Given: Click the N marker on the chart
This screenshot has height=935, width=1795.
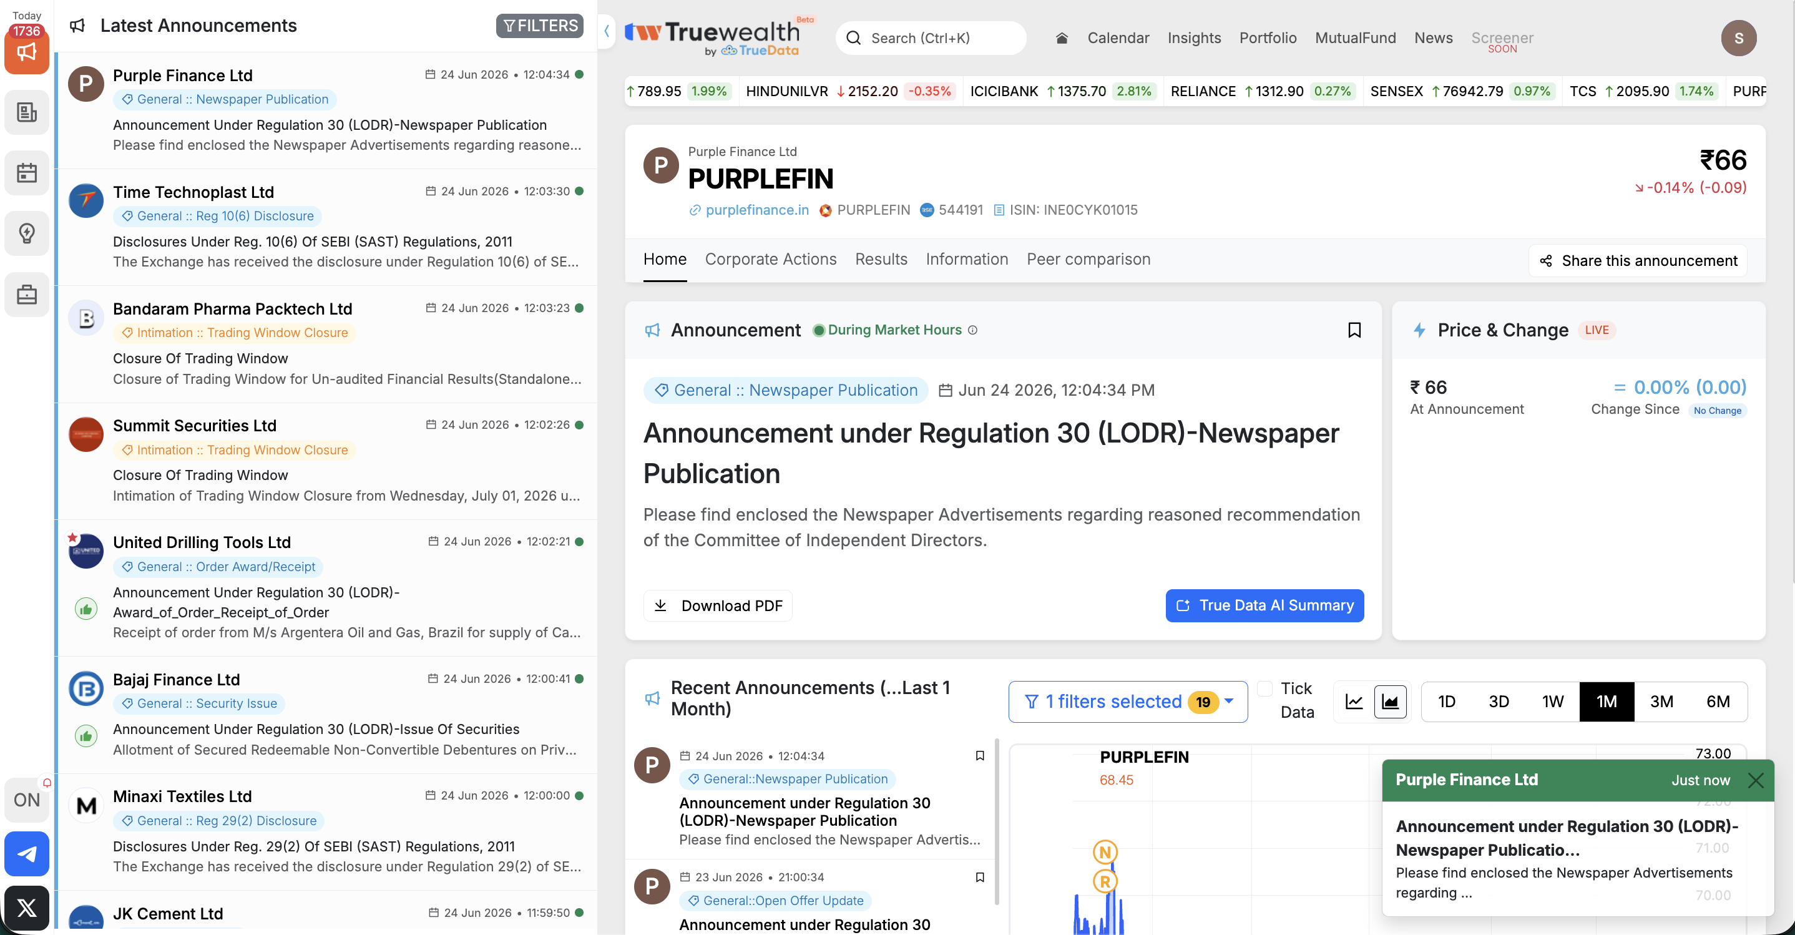Looking at the screenshot, I should (1105, 852).
